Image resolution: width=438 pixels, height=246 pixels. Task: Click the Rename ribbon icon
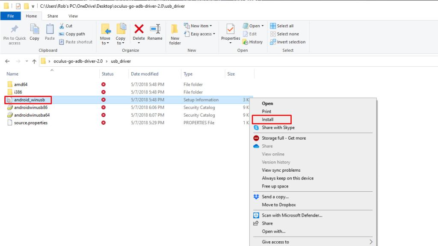click(x=155, y=29)
